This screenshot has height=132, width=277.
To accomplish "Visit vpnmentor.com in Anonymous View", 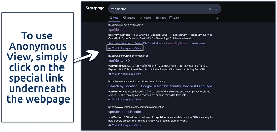I will point(125,48).
